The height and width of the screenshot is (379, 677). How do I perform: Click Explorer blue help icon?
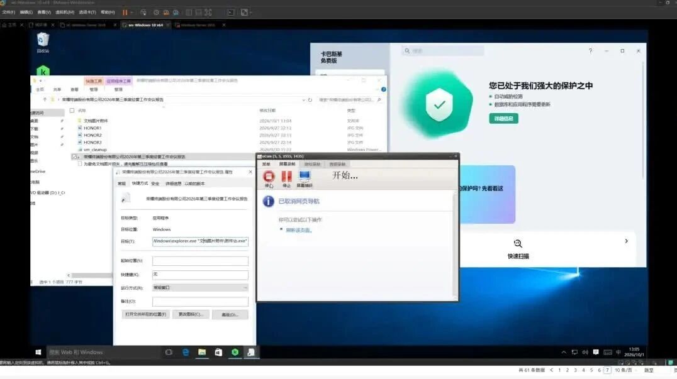coord(383,89)
